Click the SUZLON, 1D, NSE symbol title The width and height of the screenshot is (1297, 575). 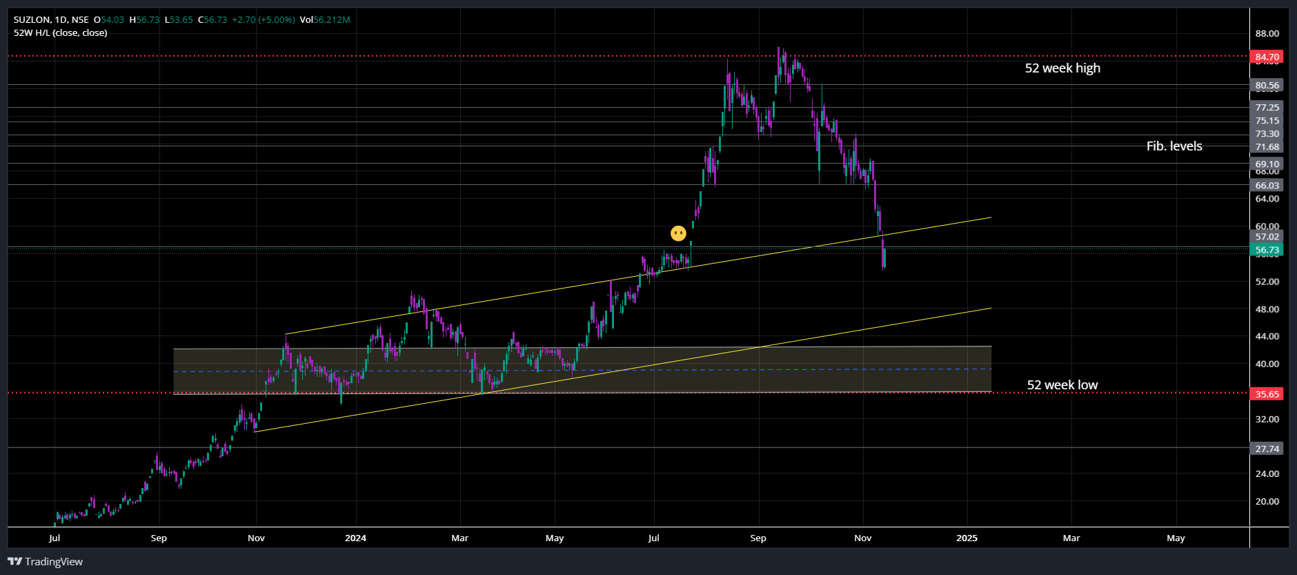[x=51, y=20]
